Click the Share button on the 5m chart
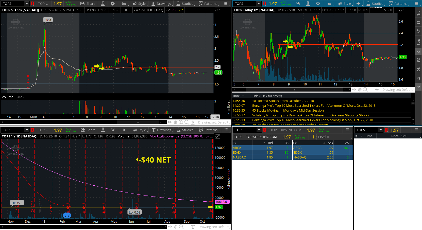 (x=88, y=4)
